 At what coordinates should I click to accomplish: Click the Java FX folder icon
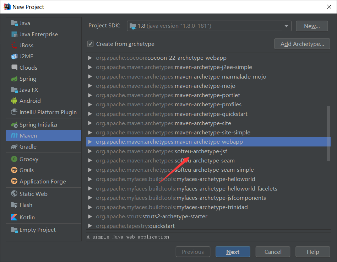point(14,90)
